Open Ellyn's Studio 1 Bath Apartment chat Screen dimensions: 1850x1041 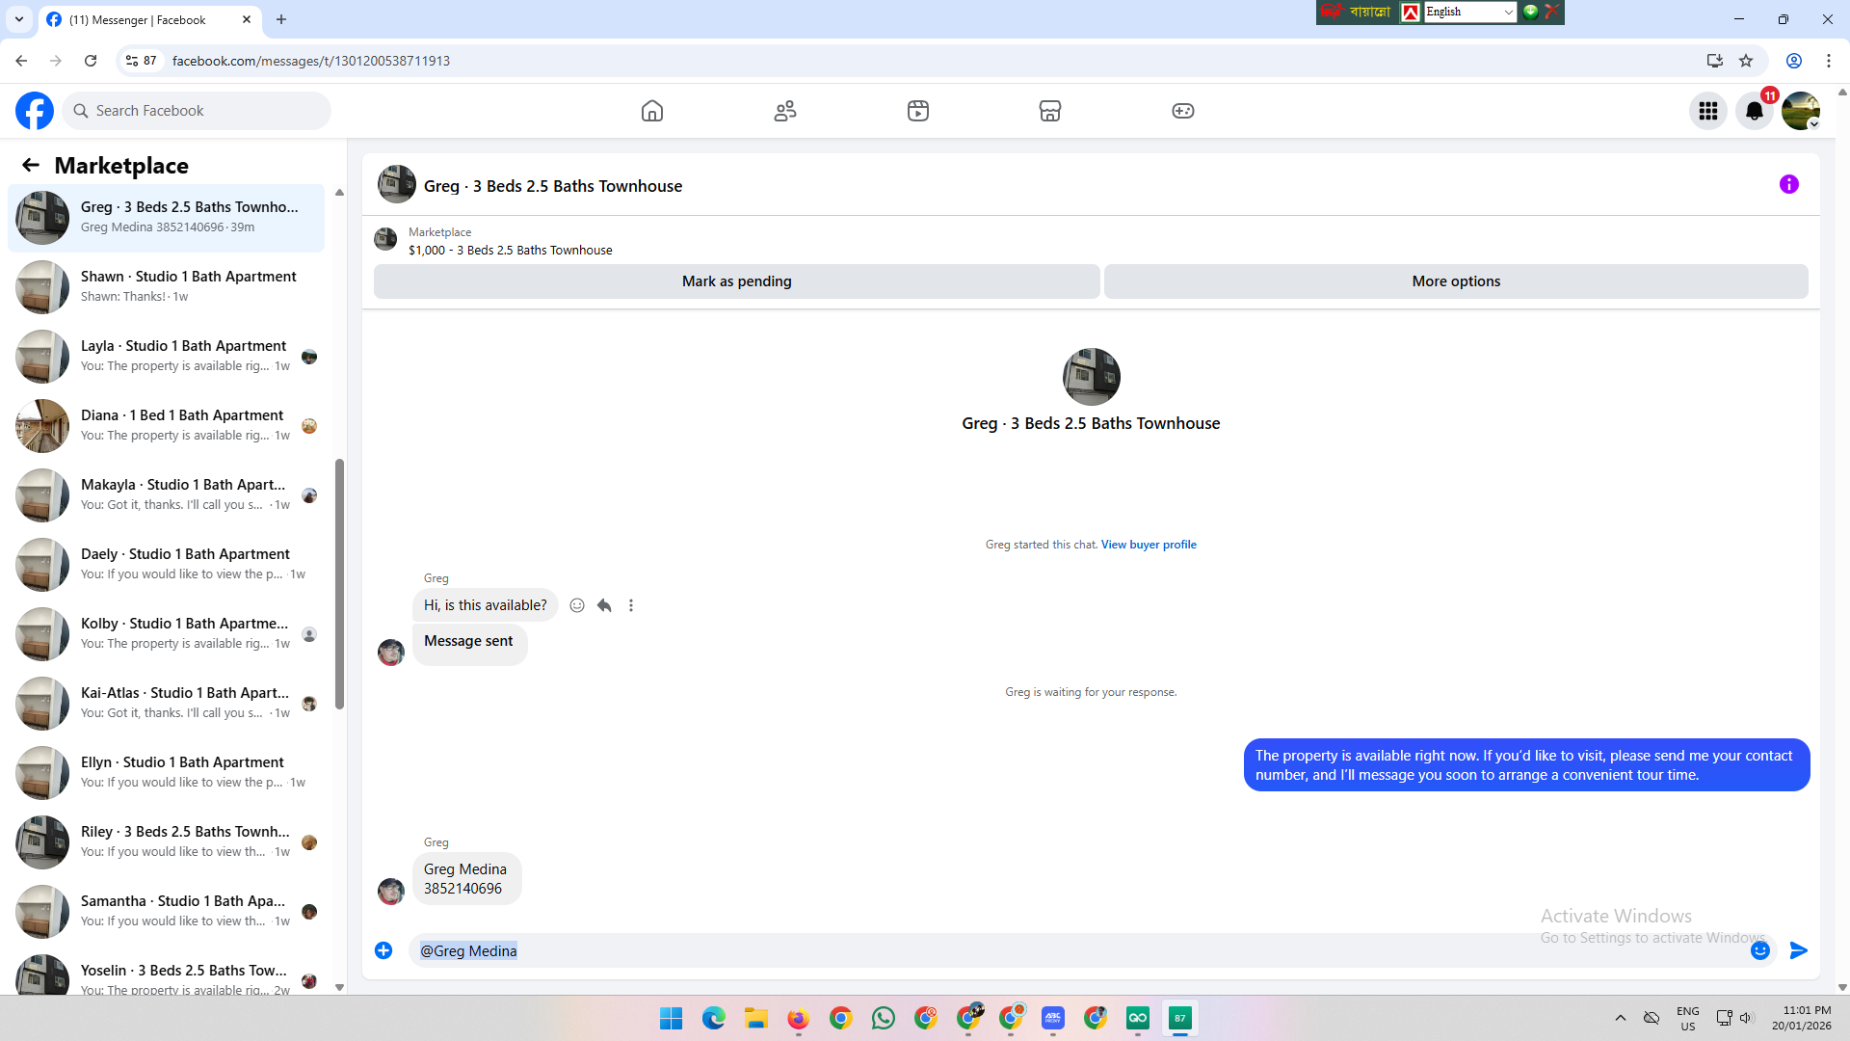pos(166,773)
